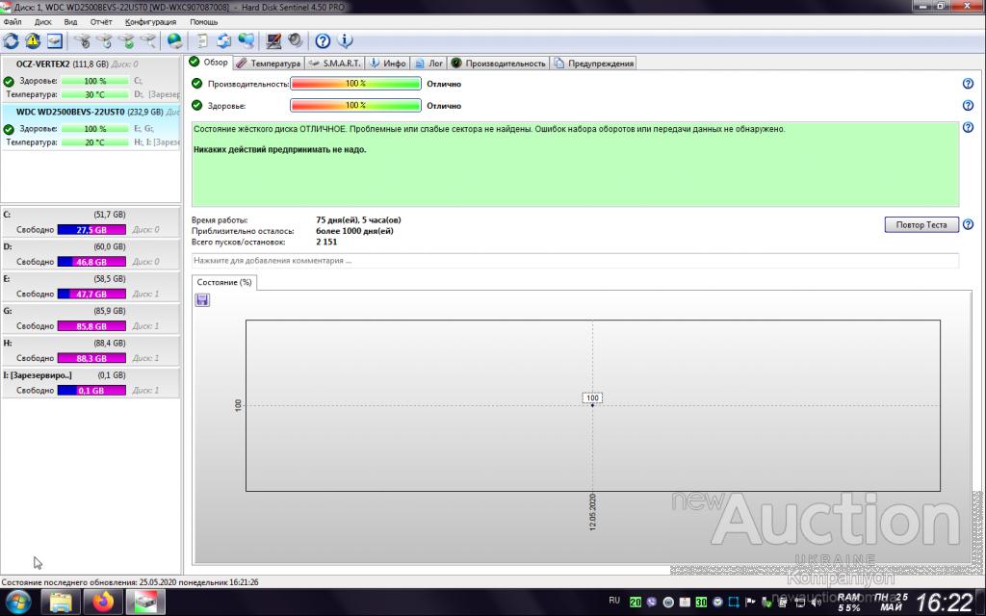Open the Диск menu

point(42,21)
